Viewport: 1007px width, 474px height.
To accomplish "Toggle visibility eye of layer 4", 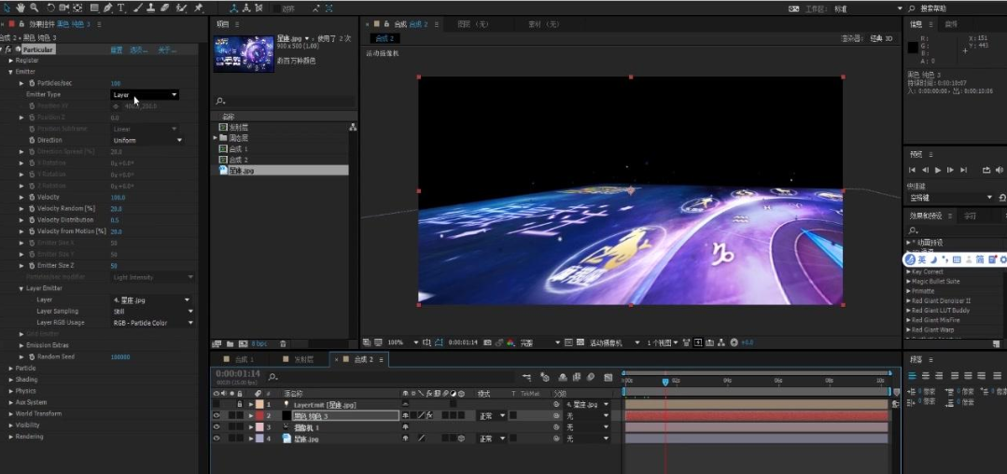I will pyautogui.click(x=217, y=438).
